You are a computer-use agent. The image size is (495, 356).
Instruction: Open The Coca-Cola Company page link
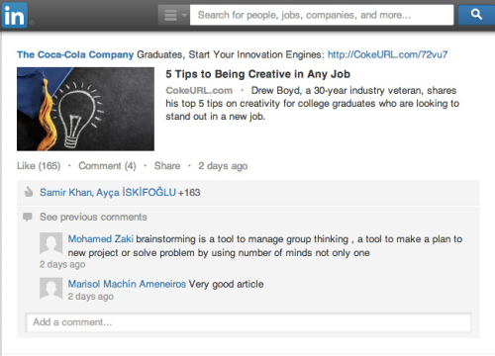(75, 54)
